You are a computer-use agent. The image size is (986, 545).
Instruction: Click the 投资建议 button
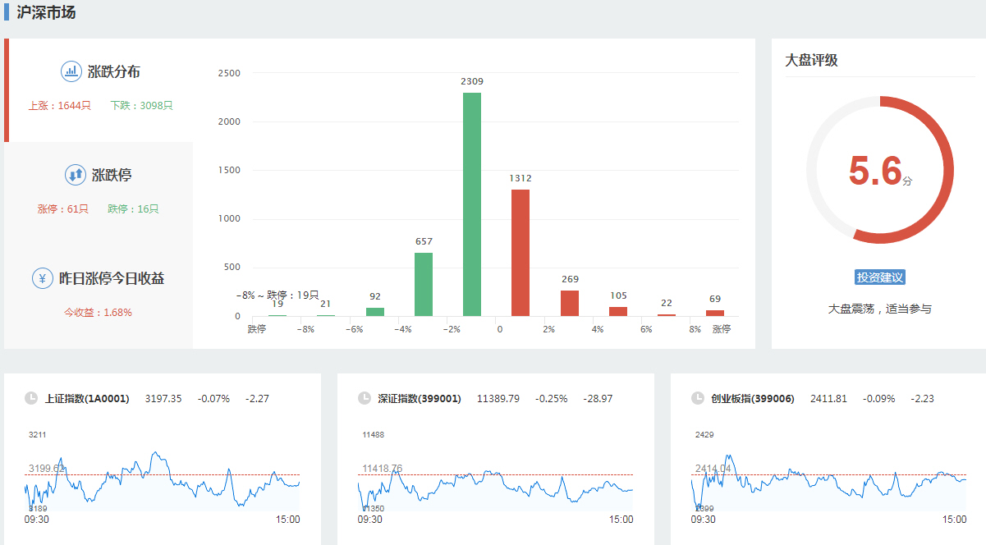click(x=879, y=277)
